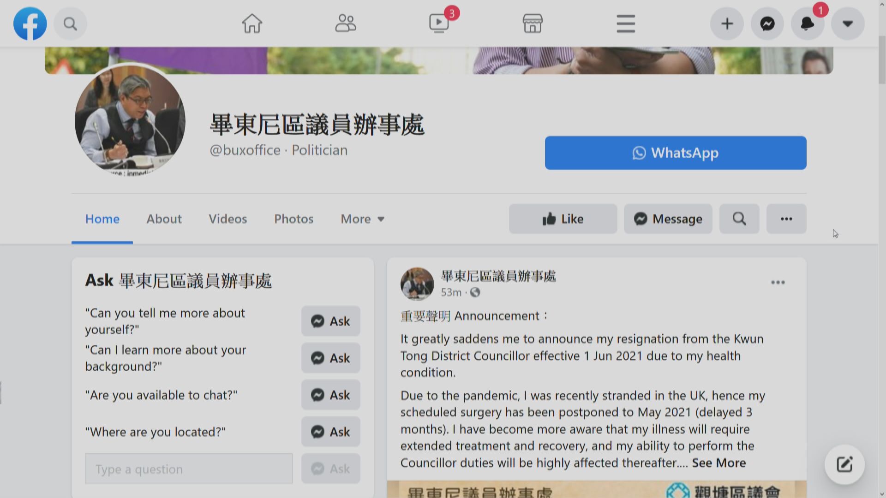This screenshot has width=886, height=498.
Task: Click the Type a question field
Action: pos(188,469)
